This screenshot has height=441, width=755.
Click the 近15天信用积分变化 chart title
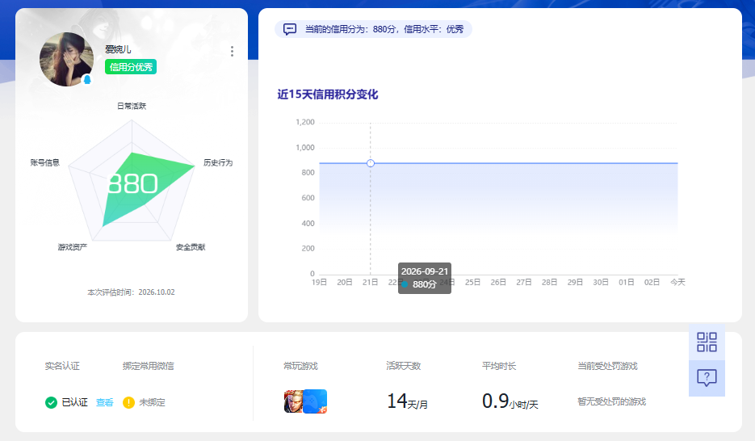pyautogui.click(x=327, y=94)
